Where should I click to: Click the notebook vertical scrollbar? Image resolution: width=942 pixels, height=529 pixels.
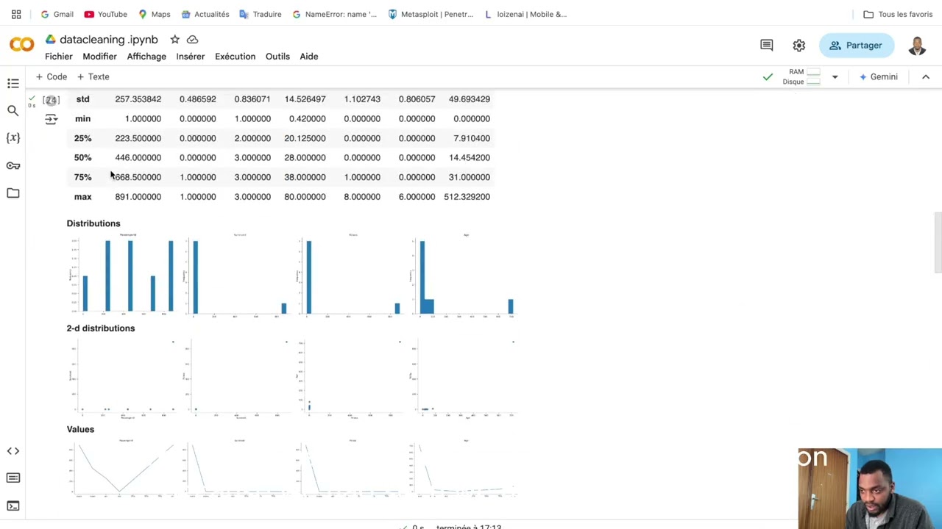click(x=938, y=242)
